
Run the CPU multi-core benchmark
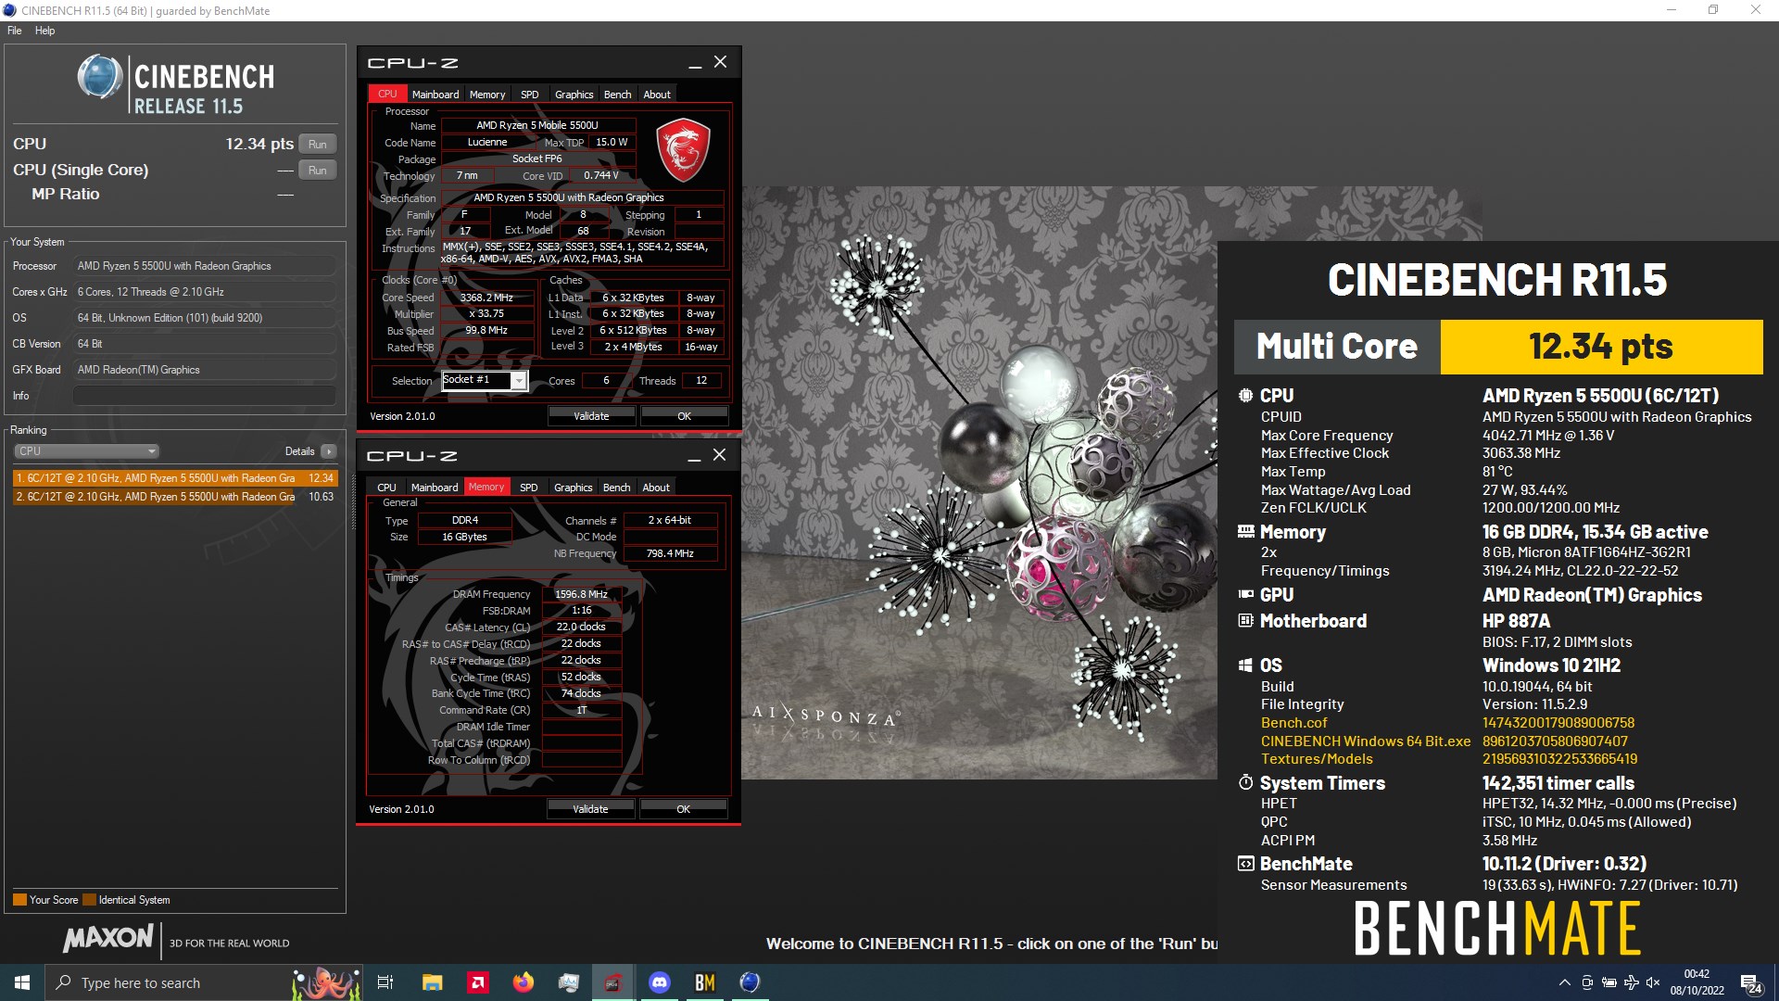click(317, 145)
